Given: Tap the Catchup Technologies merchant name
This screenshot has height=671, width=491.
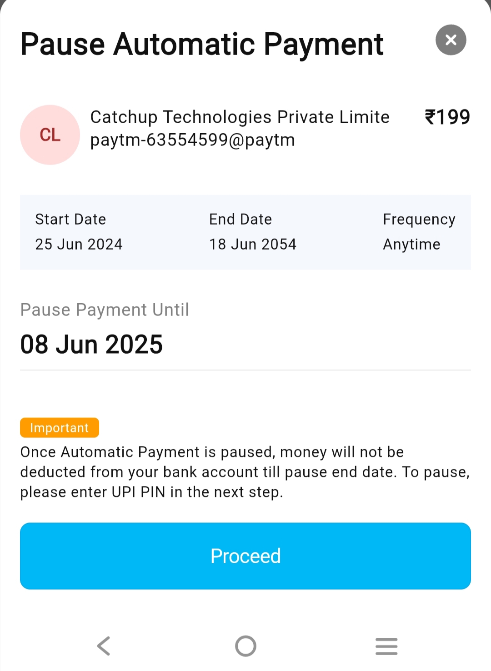Looking at the screenshot, I should pos(240,117).
